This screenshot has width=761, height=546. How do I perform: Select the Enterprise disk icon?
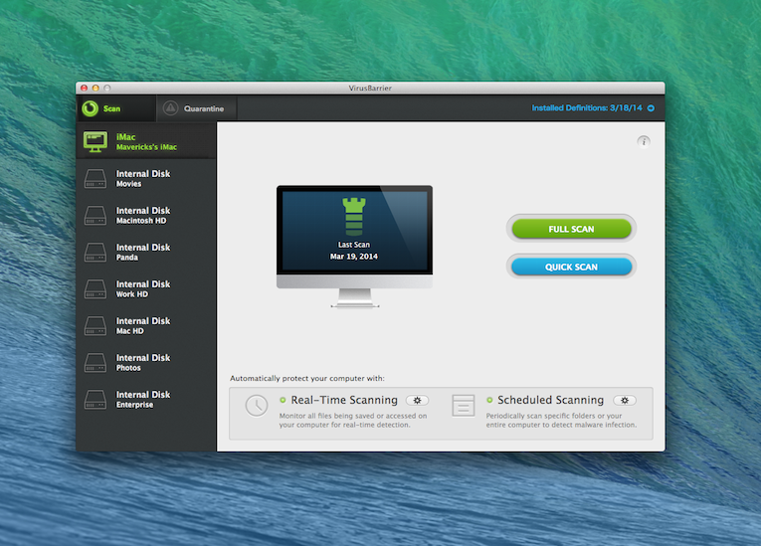[95, 400]
